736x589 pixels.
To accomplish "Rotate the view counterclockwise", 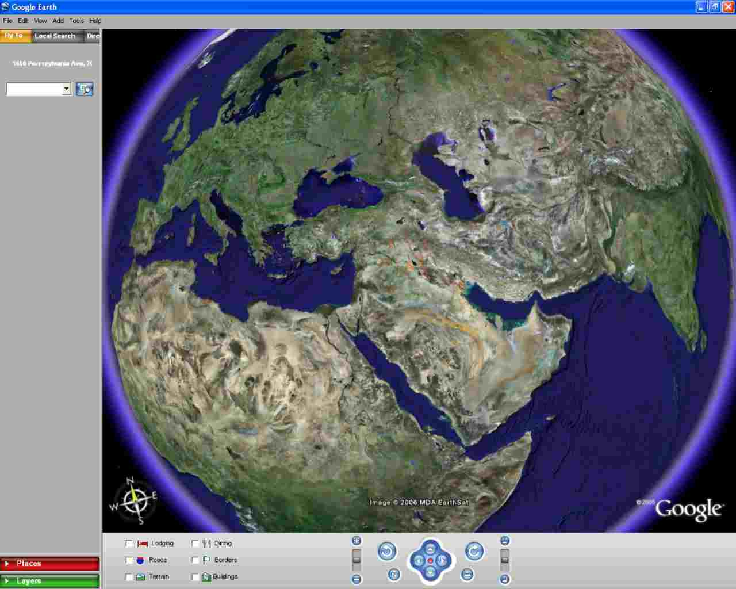I will click(387, 552).
